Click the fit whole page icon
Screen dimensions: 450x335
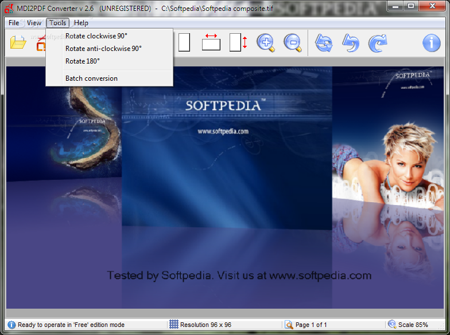point(184,42)
